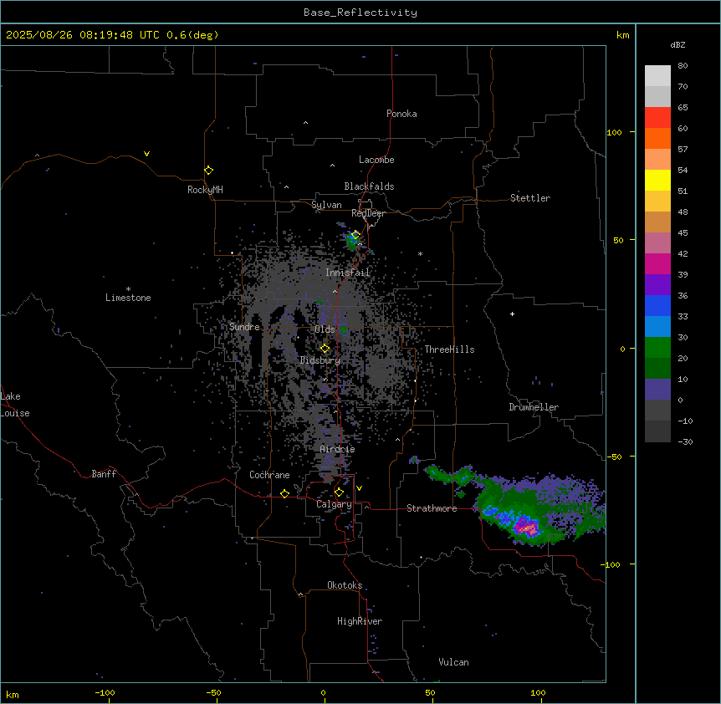Click the Airdrie label
The image size is (721, 704).
(x=338, y=449)
